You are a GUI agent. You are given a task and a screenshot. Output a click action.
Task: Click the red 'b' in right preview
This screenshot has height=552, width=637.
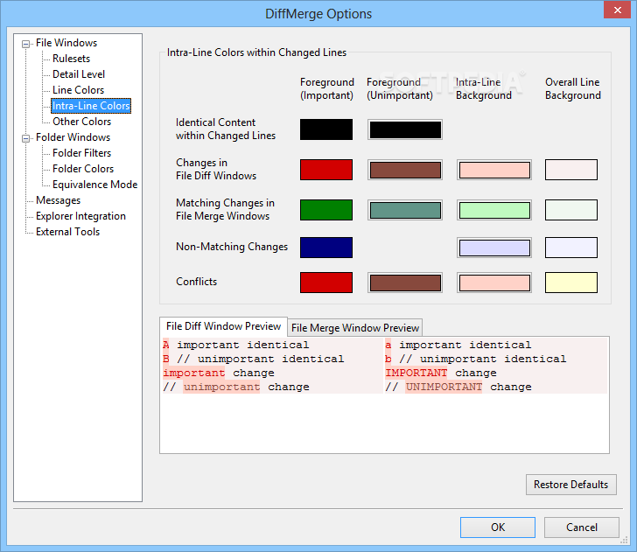coord(388,359)
